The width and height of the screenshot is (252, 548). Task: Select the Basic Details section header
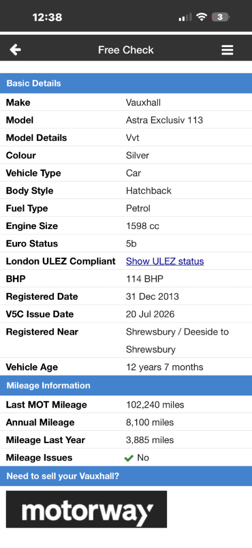(126, 83)
